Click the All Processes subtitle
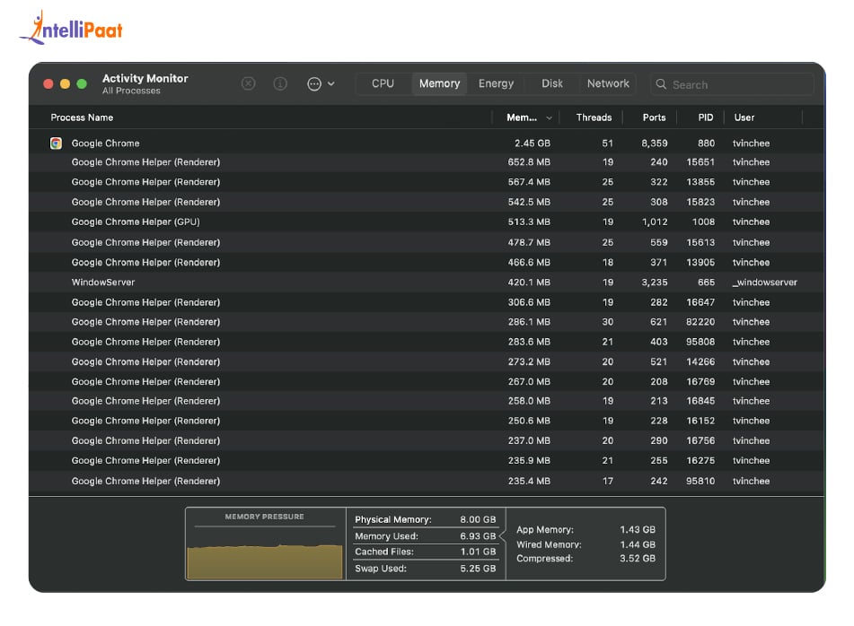This screenshot has width=854, height=626. [x=131, y=91]
